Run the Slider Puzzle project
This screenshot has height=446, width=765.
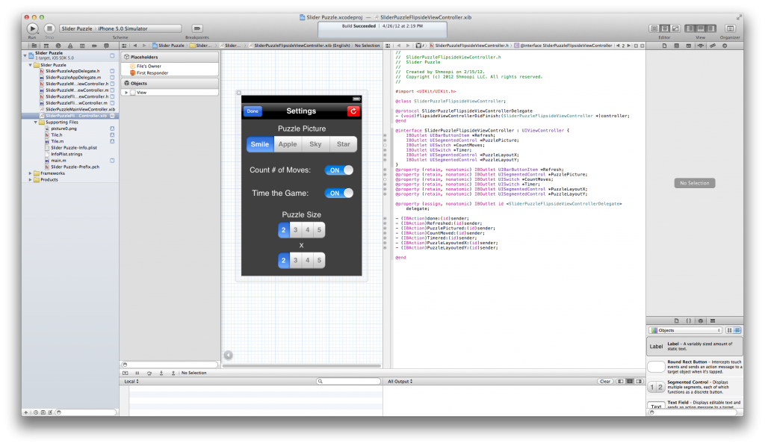click(x=32, y=28)
